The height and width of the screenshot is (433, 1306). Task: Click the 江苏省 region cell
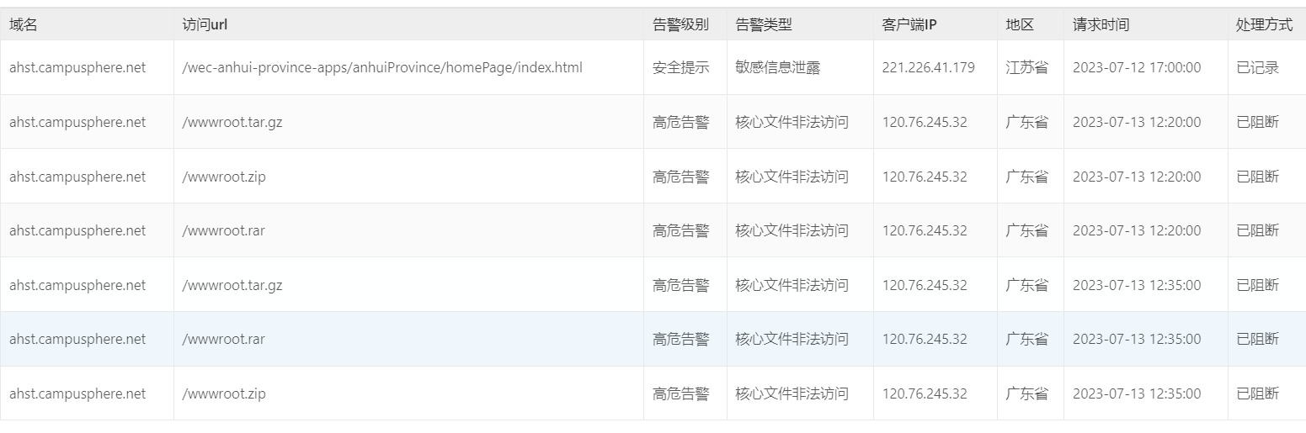coord(1026,67)
